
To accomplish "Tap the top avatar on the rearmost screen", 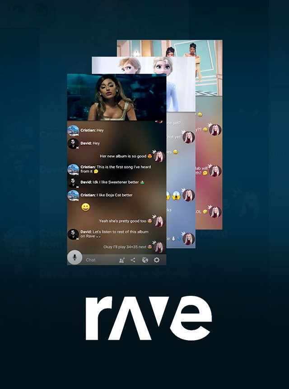I will (x=215, y=129).
